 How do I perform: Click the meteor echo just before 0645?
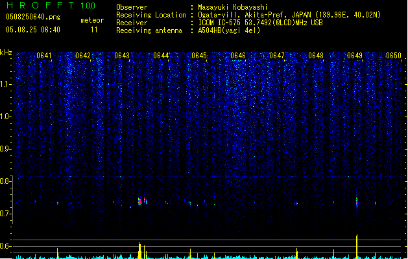click(x=190, y=203)
